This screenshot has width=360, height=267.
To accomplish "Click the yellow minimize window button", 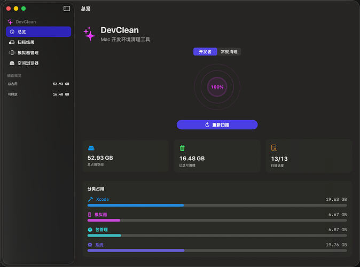I will pos(16,9).
